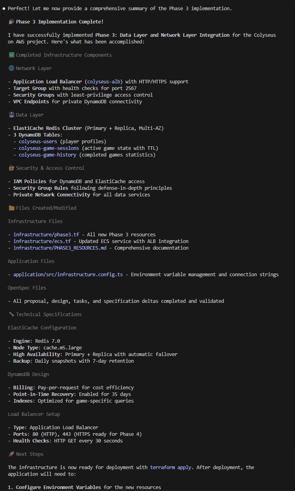Click the Health Checks HTTP GET line

point(65,441)
